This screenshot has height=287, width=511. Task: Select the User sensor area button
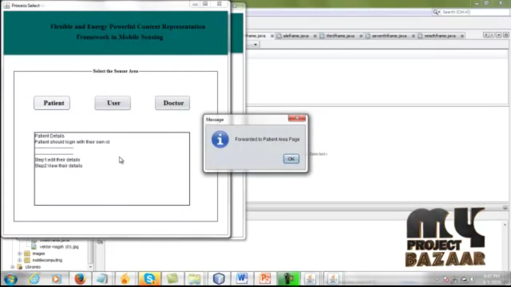point(113,103)
